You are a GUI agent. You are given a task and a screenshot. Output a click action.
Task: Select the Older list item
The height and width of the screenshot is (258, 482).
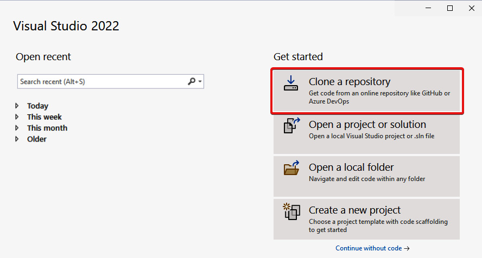(x=36, y=139)
